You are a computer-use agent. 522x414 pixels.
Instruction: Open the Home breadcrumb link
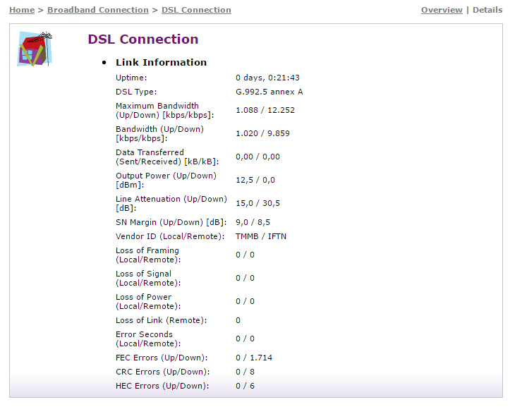(22, 10)
